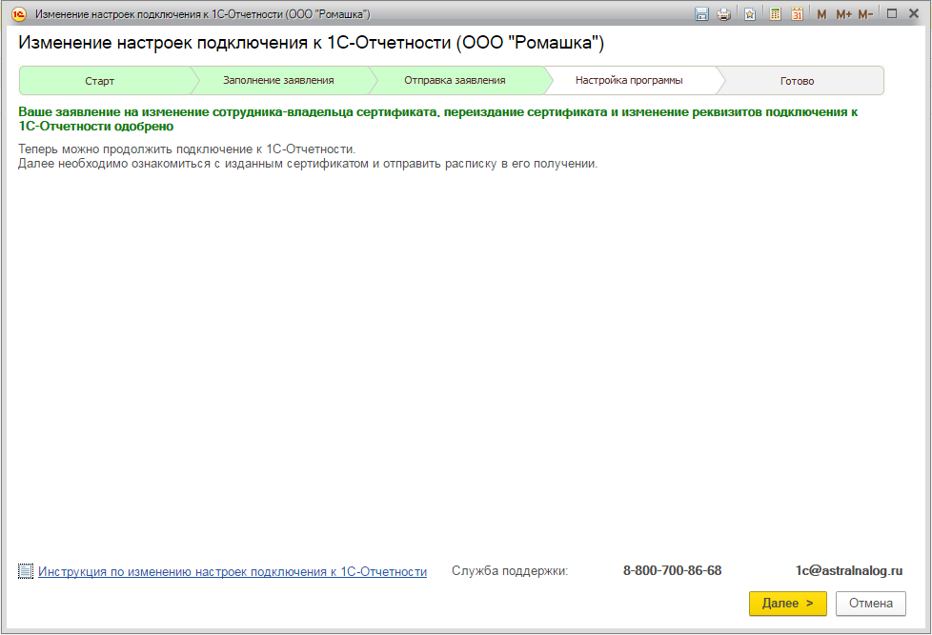Open the calendar icon in title bar
Viewport: 932px width, 635px height.
pyautogui.click(x=797, y=14)
